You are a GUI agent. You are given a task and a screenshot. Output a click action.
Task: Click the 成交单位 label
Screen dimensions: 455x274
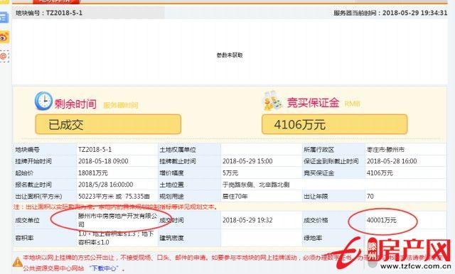[x=27, y=221]
